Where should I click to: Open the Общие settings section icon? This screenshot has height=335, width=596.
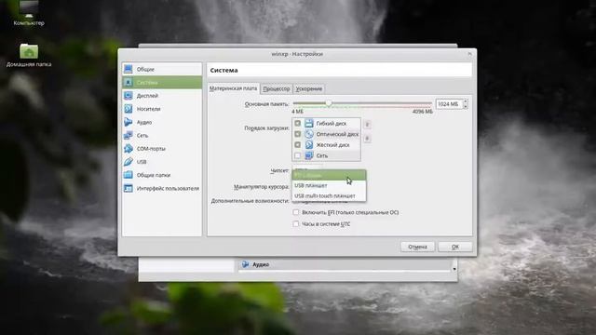(129, 69)
